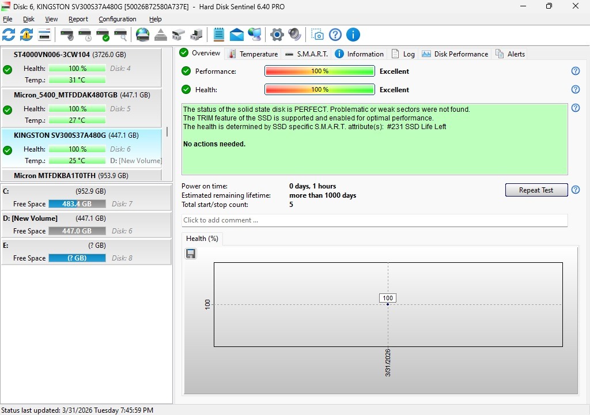
Task: Select the C: volume entry
Action: click(x=86, y=197)
